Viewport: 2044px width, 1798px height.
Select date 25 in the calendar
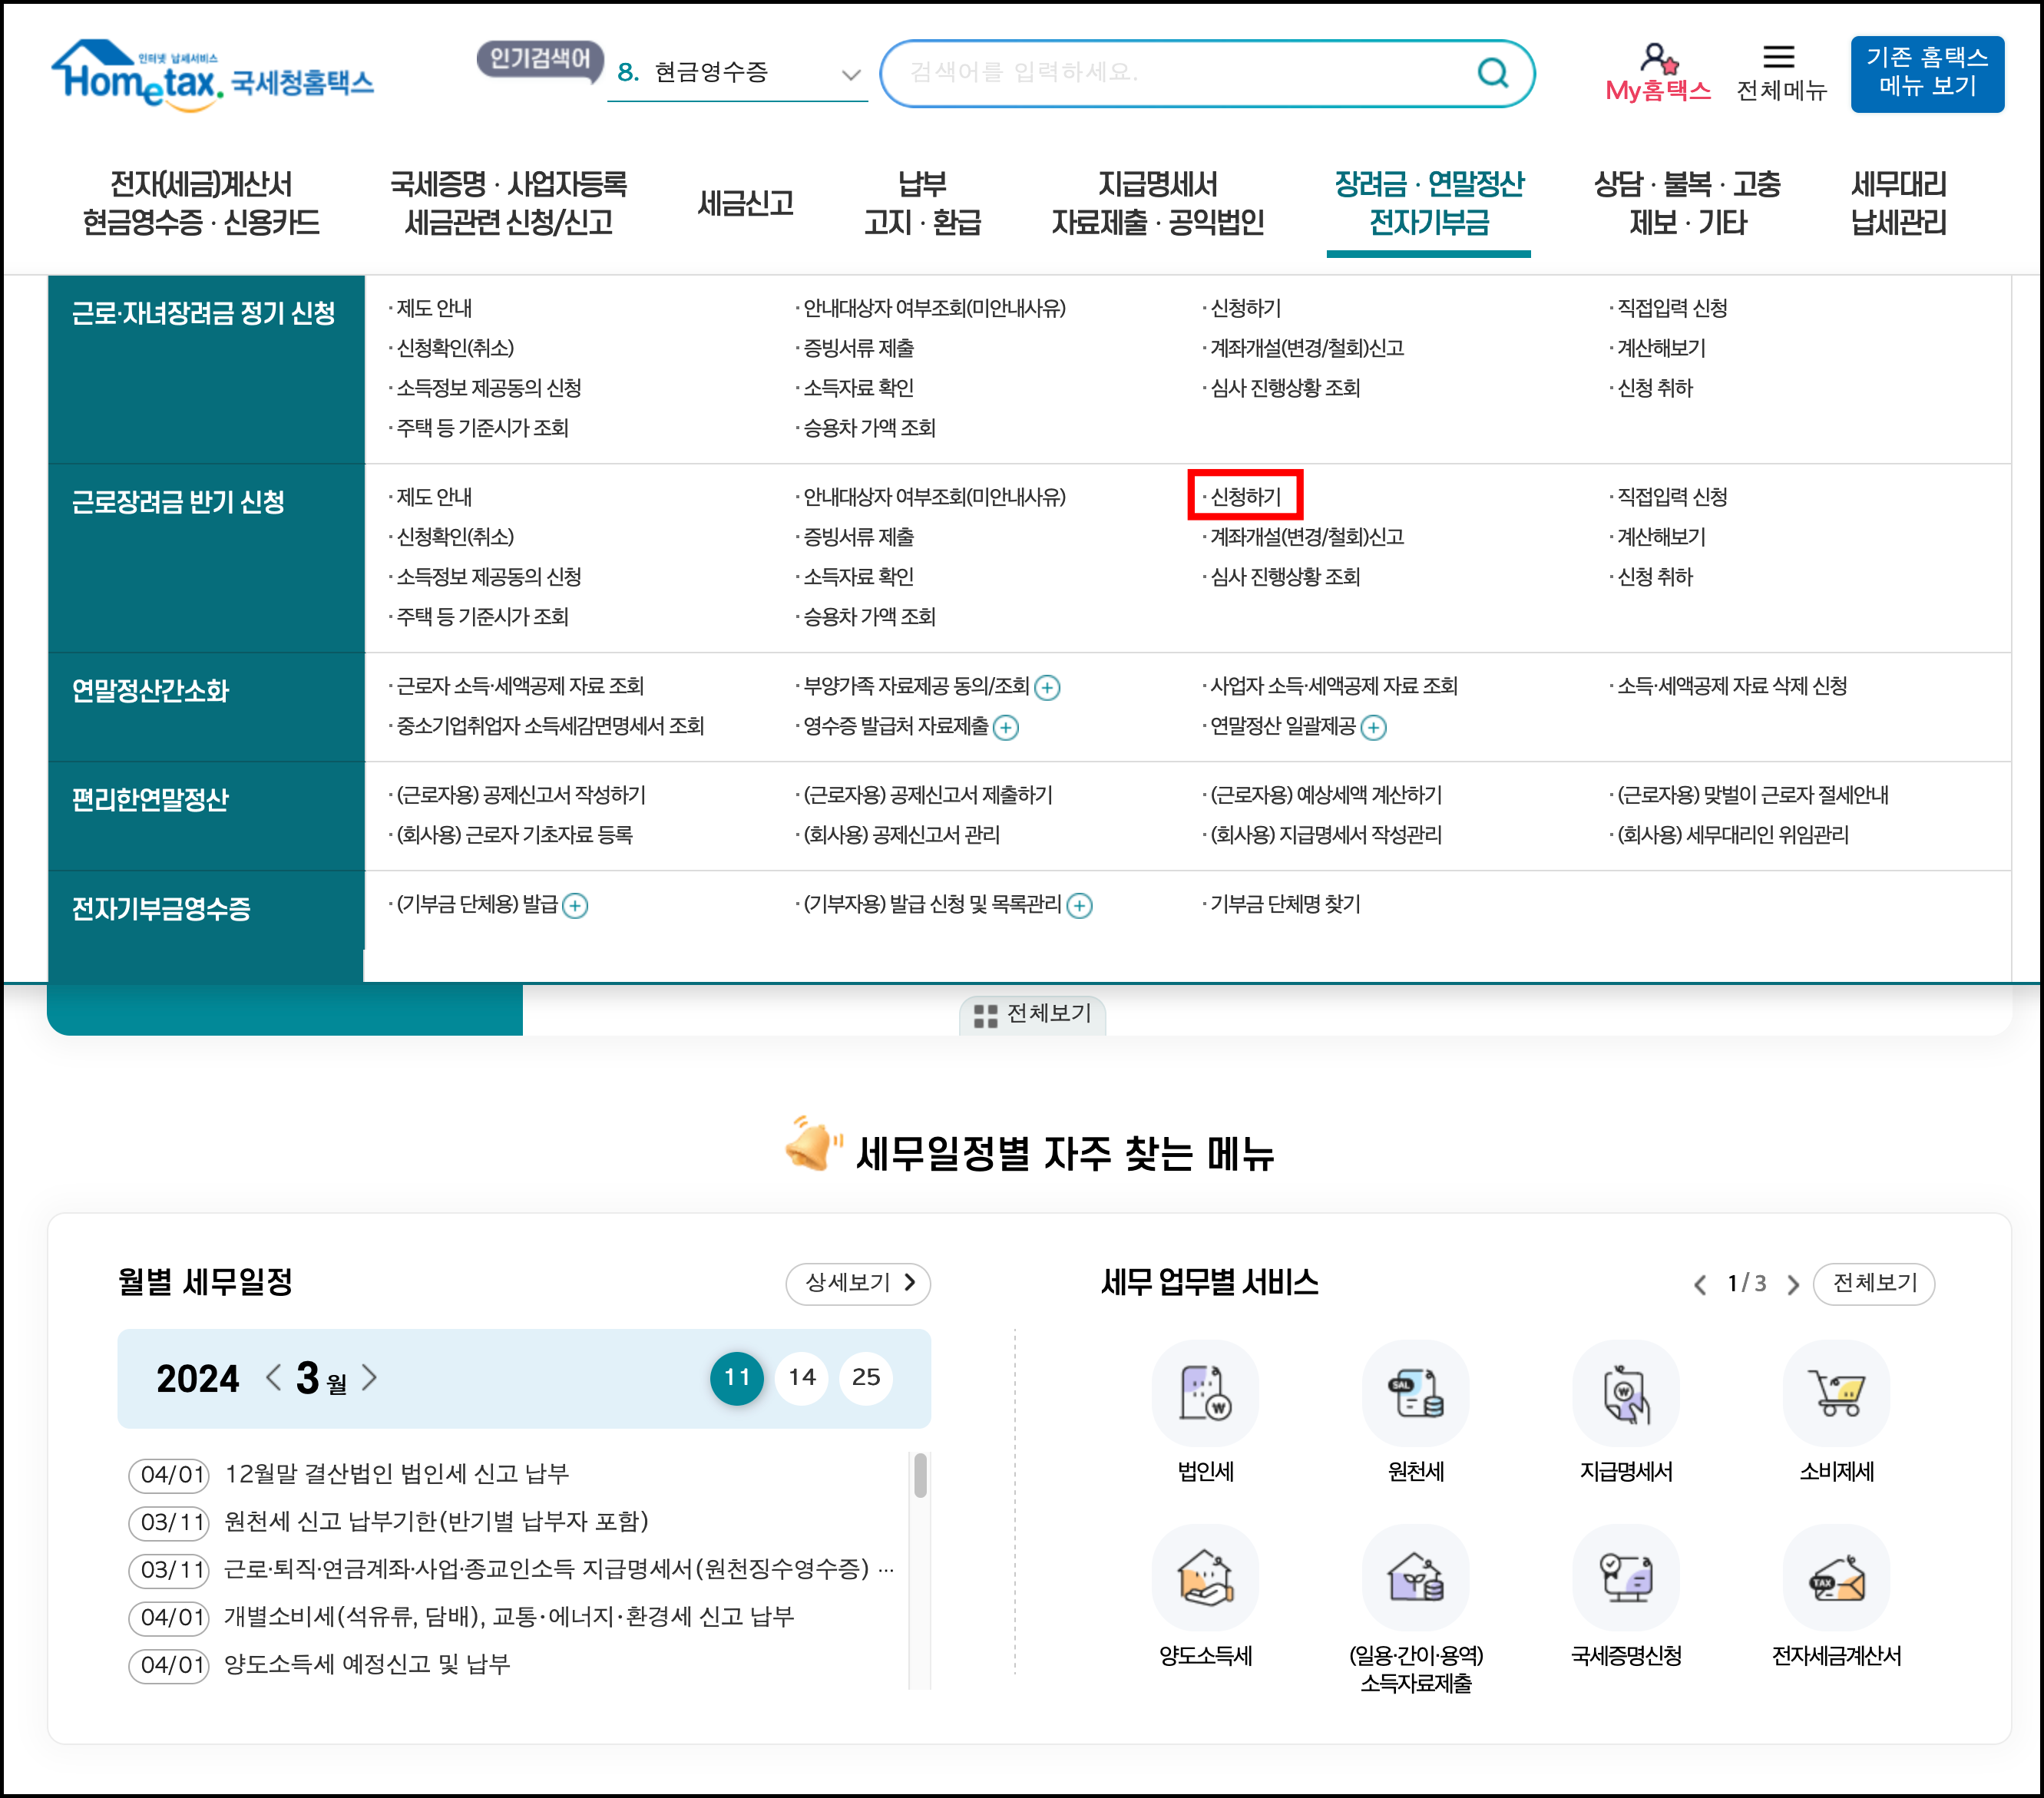pyautogui.click(x=866, y=1378)
